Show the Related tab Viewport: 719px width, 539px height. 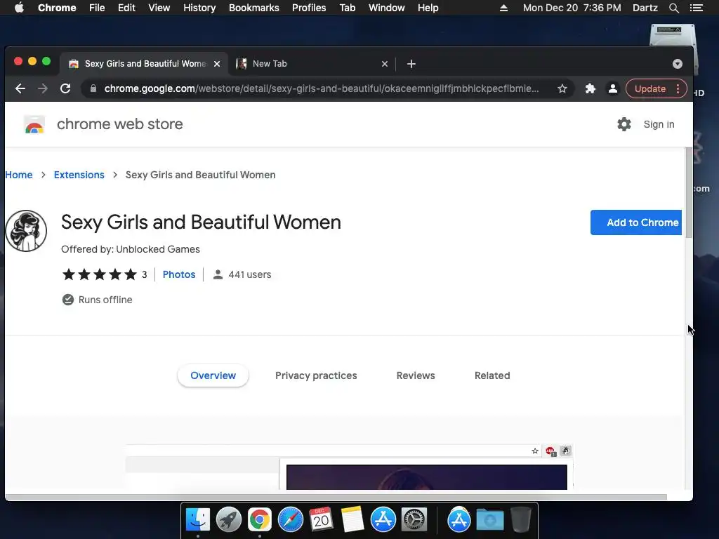coord(492,375)
